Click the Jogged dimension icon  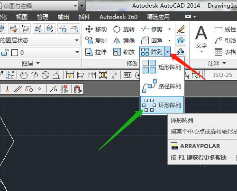[35, 75]
